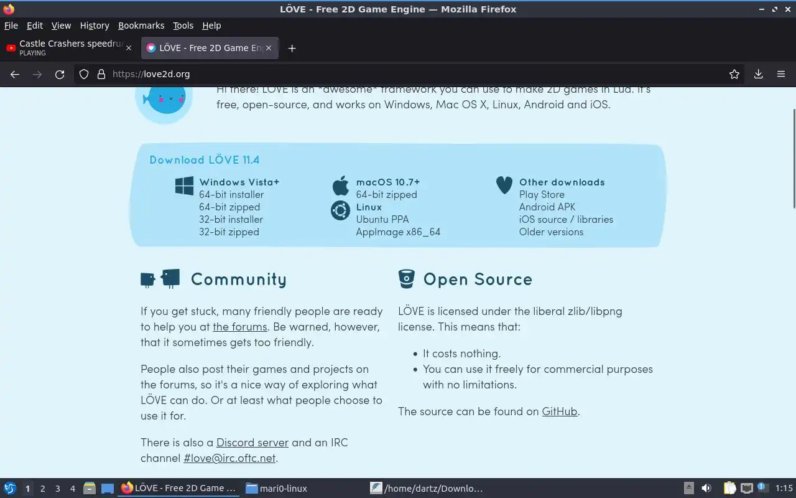Open the Bookmarks menu
Image resolution: width=796 pixels, height=498 pixels.
click(141, 26)
